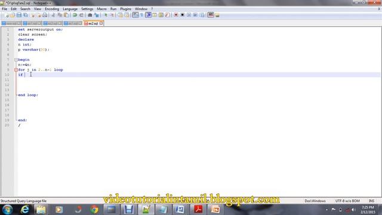Click the Redo arrow icon
The width and height of the screenshot is (382, 215).
click(x=81, y=15)
